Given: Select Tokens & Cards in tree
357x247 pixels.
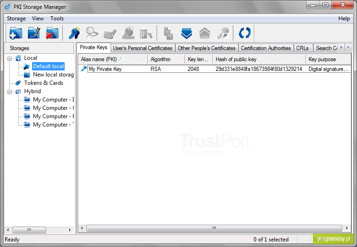Looking at the screenshot, I should (x=44, y=83).
